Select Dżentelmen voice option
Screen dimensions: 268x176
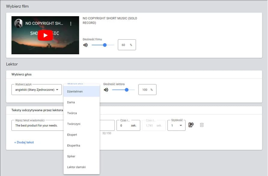75,91
